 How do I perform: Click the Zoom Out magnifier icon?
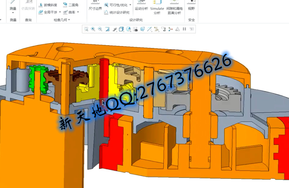[x=100, y=29]
